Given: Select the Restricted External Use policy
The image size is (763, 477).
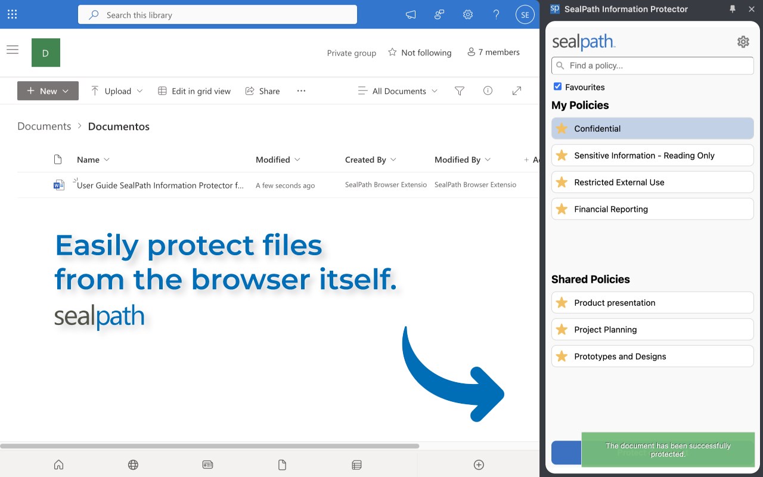Looking at the screenshot, I should tap(653, 182).
